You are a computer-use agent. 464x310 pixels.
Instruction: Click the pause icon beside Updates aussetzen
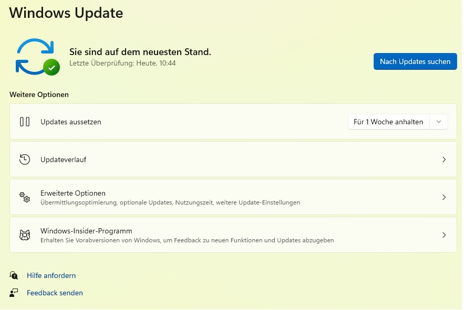point(25,122)
